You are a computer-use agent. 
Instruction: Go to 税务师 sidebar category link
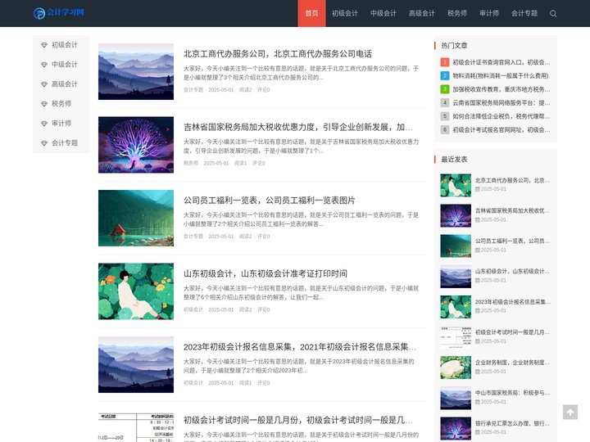click(61, 104)
